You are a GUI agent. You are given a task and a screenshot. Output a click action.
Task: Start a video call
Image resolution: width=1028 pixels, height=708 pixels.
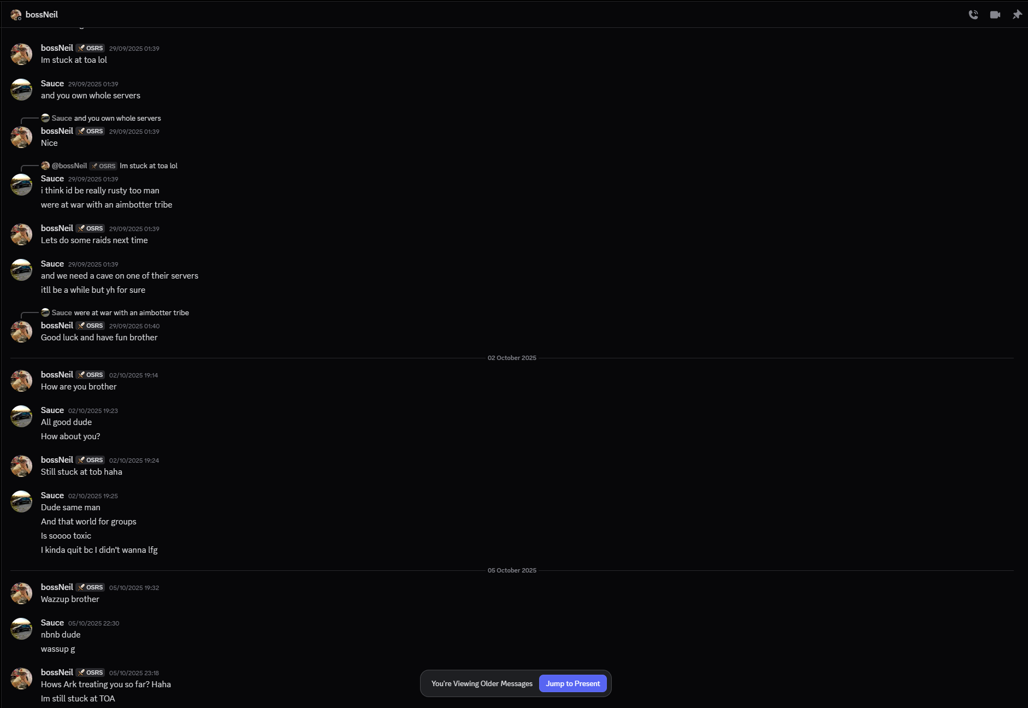pos(995,15)
